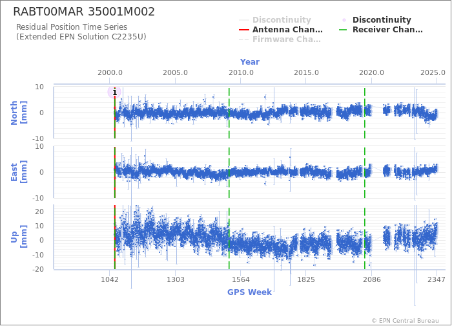The height and width of the screenshot is (326, 452).
Task: Click the EPN Central Bureau copyright credit
Action: [406, 321]
